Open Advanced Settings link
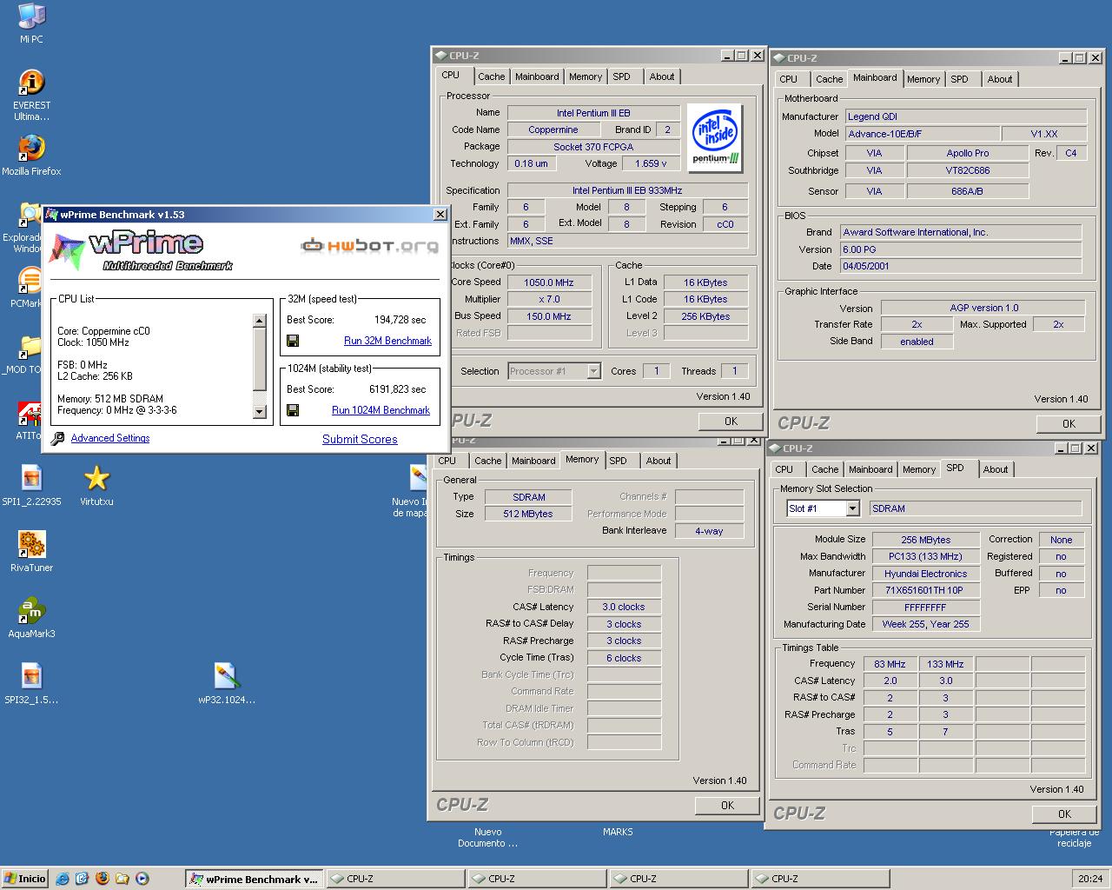Image resolution: width=1112 pixels, height=890 pixels. coord(110,438)
